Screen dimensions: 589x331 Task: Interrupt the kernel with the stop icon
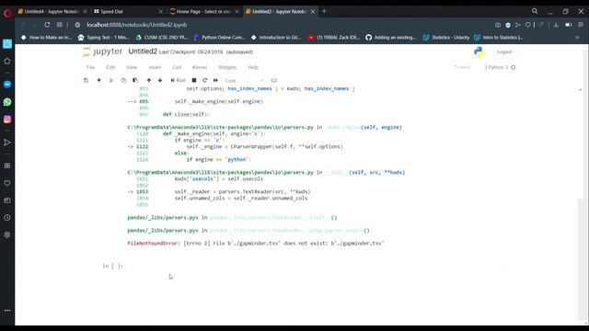[194, 80]
